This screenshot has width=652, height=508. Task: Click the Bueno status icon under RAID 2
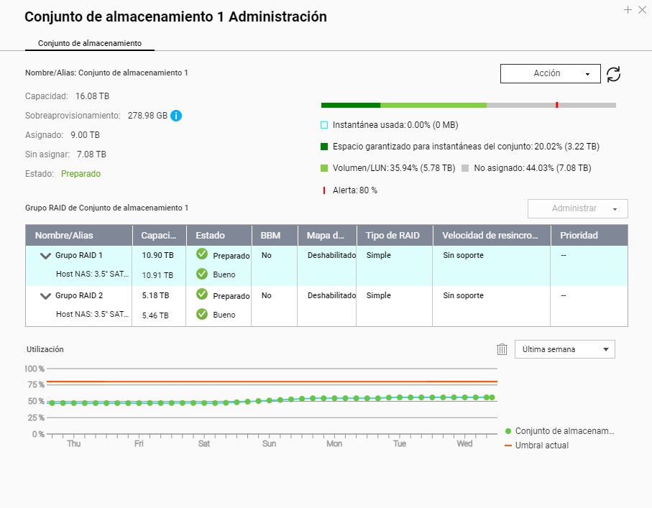[x=202, y=314]
